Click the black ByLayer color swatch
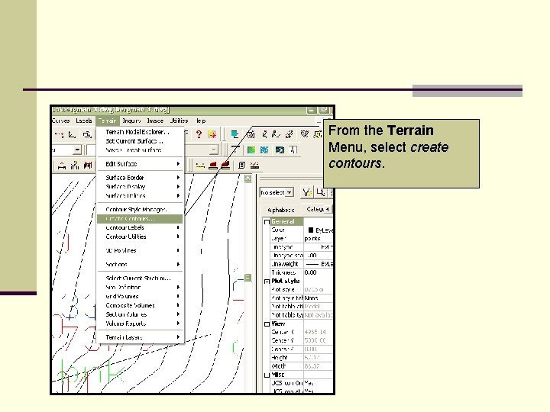The width and height of the screenshot is (550, 412). (x=310, y=230)
